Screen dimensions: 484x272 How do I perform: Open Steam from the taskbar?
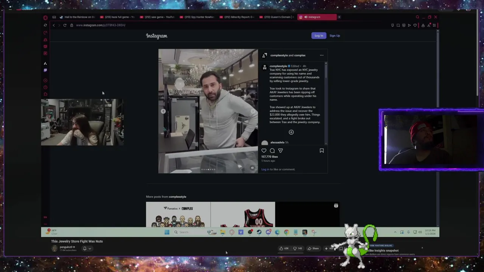259,232
